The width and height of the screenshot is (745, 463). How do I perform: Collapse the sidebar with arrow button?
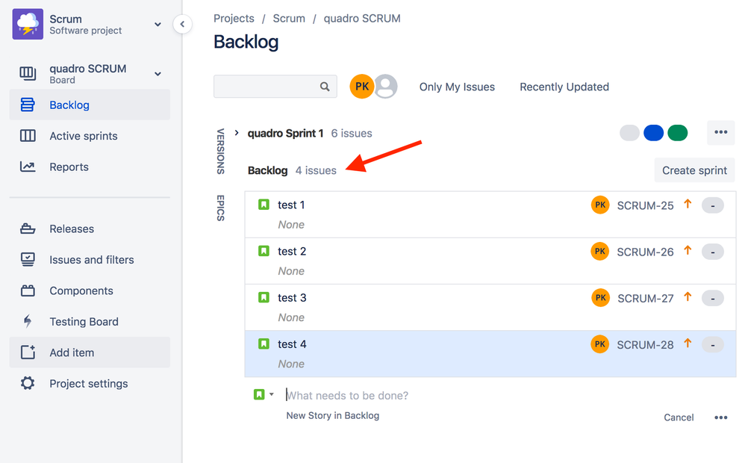pos(182,24)
